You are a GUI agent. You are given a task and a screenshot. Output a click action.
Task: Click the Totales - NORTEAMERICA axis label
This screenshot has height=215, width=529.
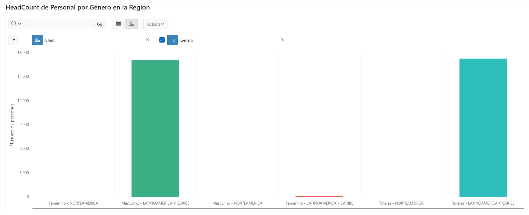click(x=401, y=203)
